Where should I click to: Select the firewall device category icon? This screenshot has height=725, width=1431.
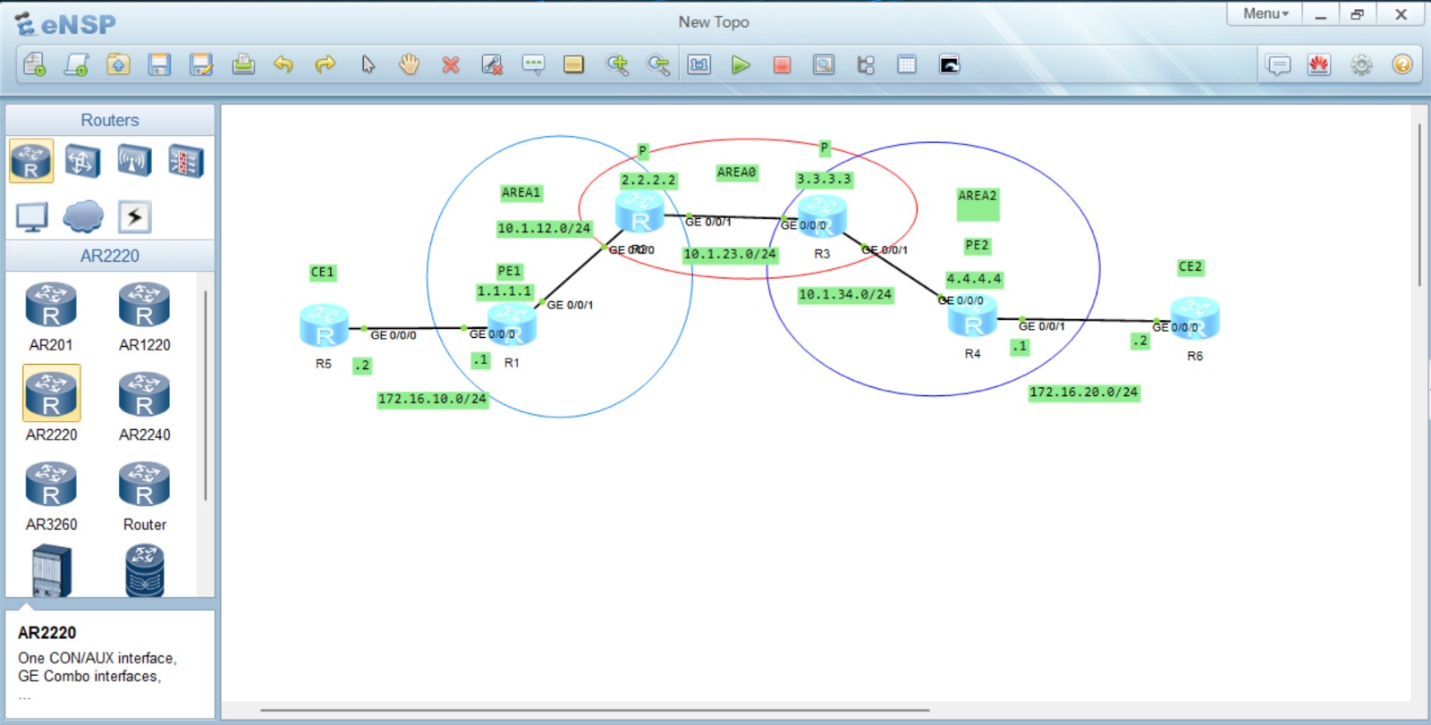coord(185,161)
